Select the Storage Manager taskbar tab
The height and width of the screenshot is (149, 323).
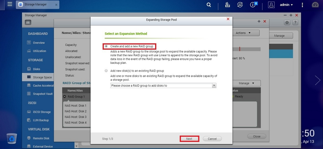tap(38, 4)
